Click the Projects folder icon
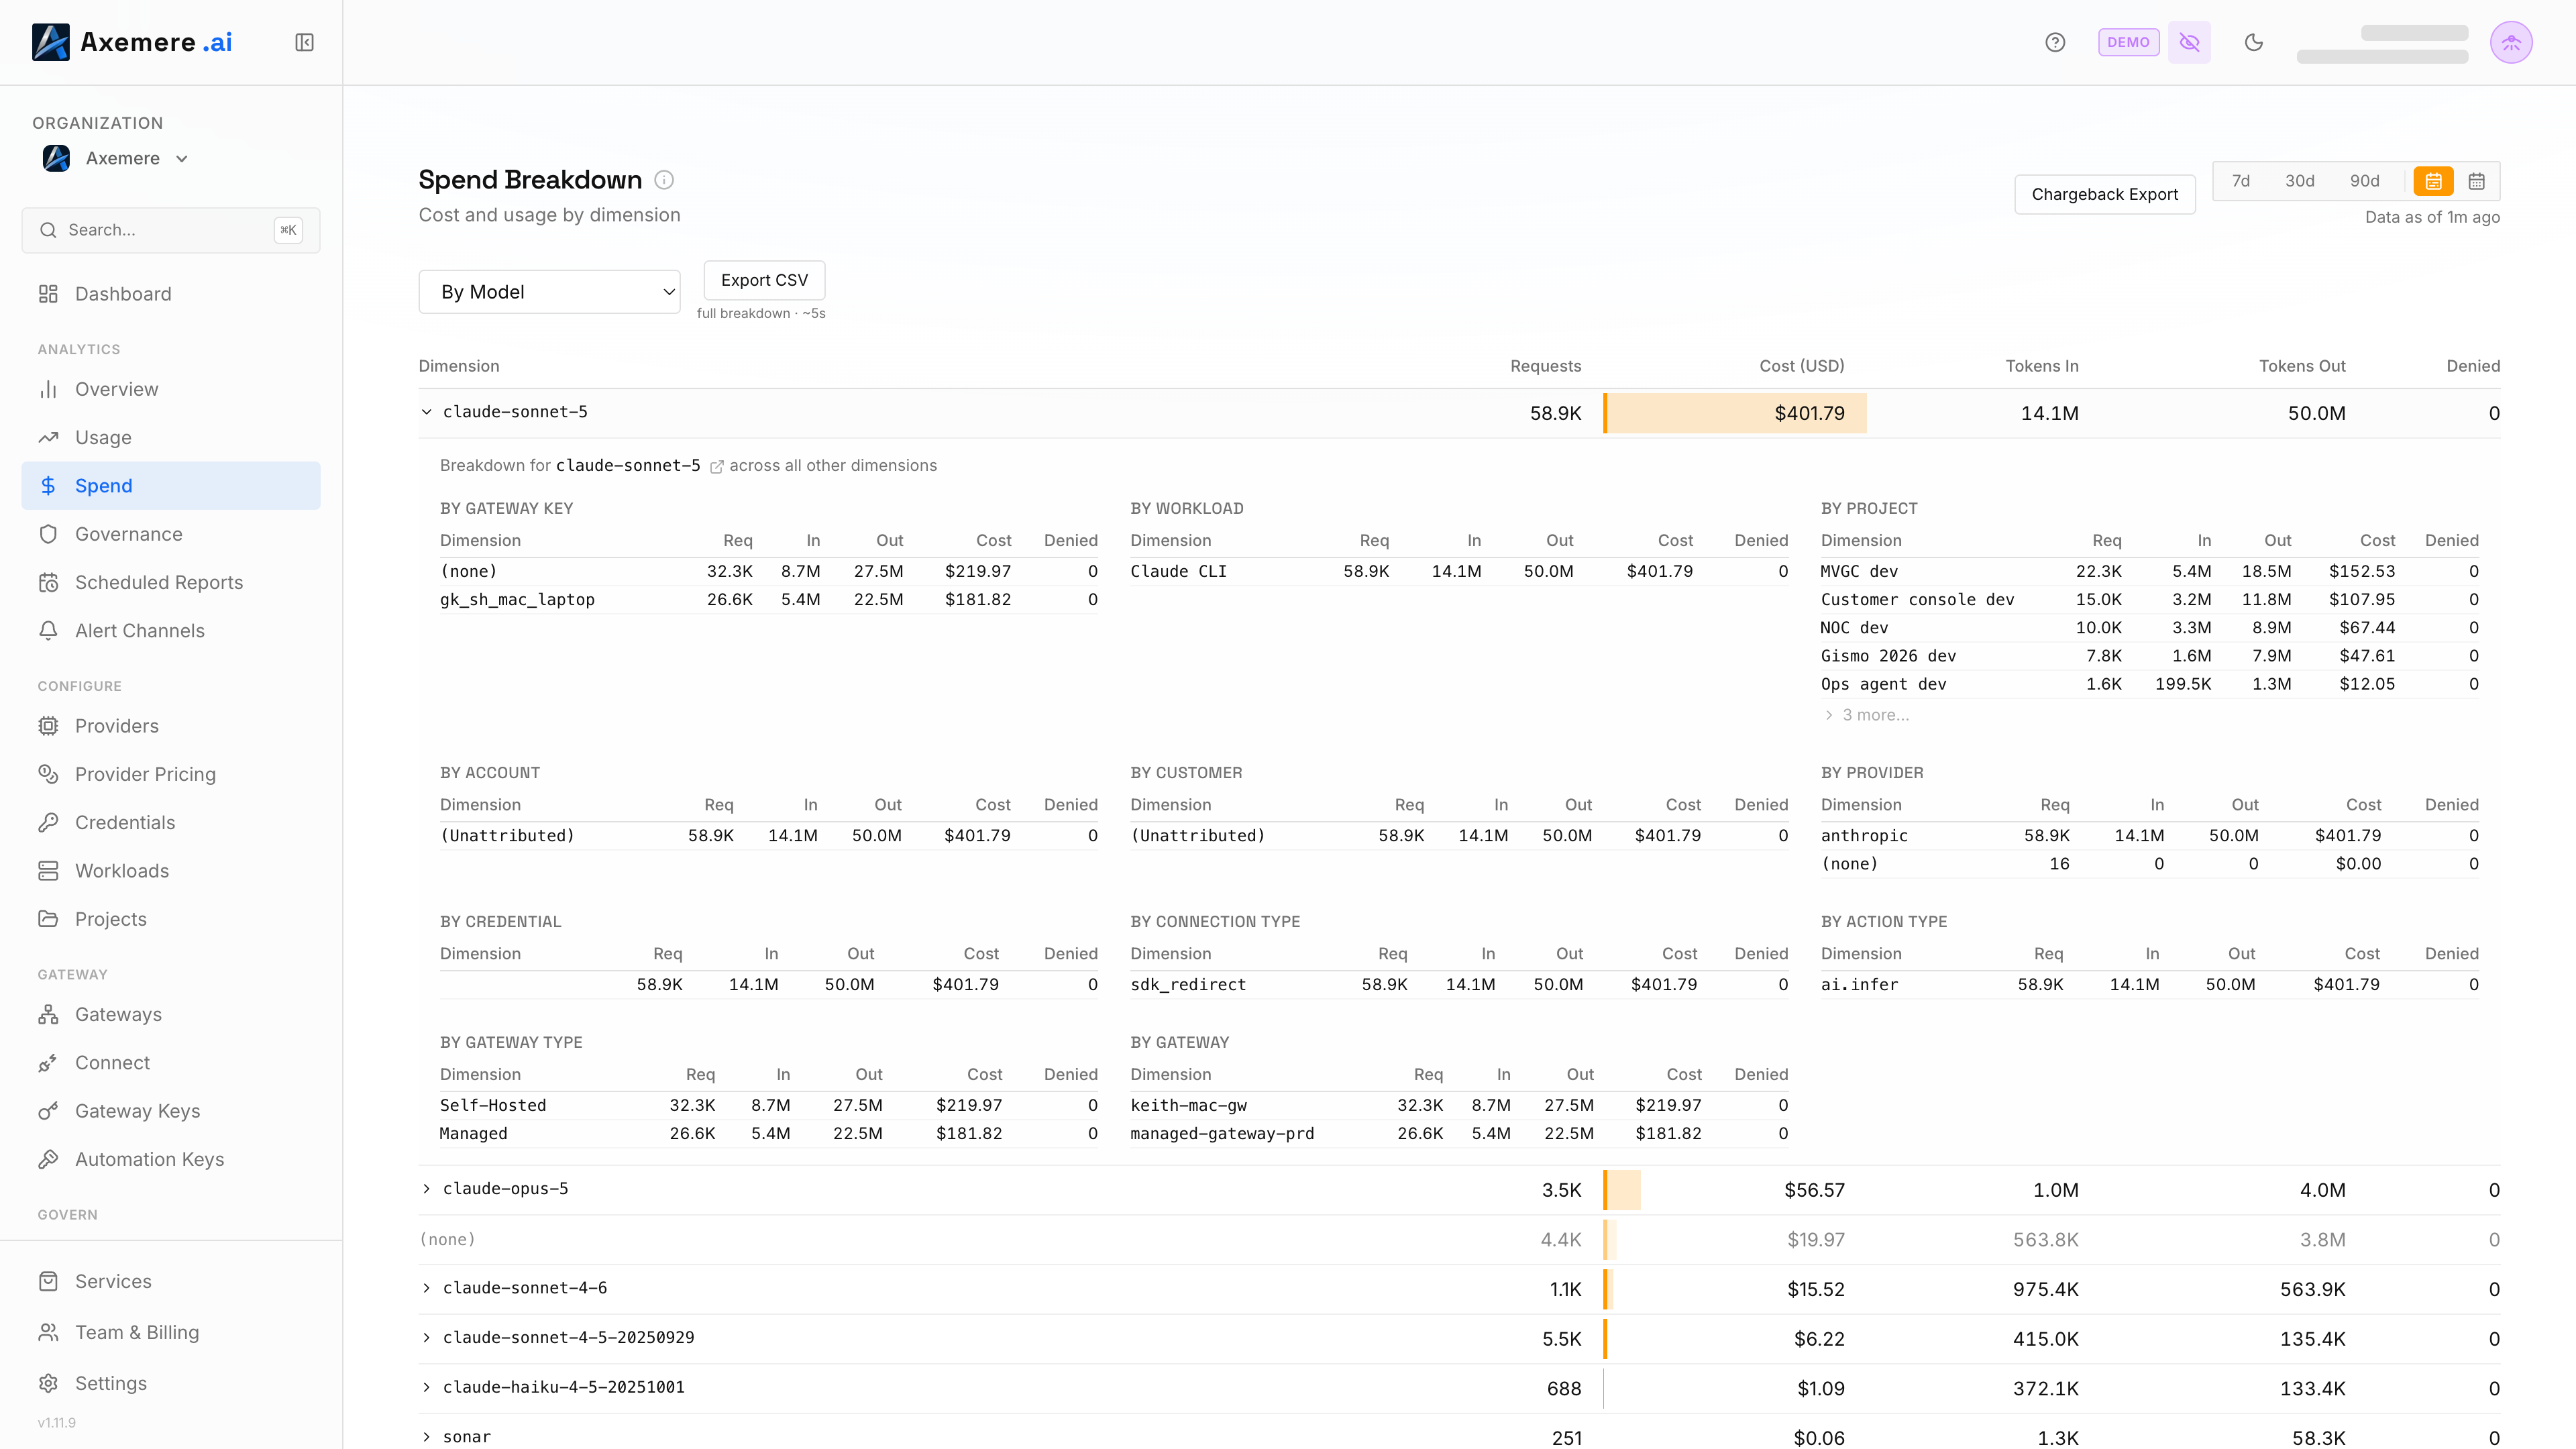This screenshot has width=2576, height=1449. click(48, 919)
